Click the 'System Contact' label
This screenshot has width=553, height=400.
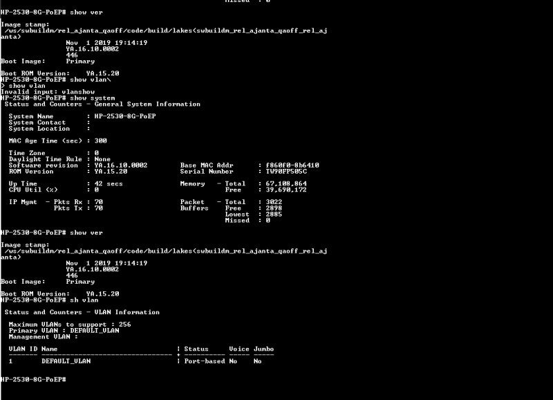[x=37, y=122]
